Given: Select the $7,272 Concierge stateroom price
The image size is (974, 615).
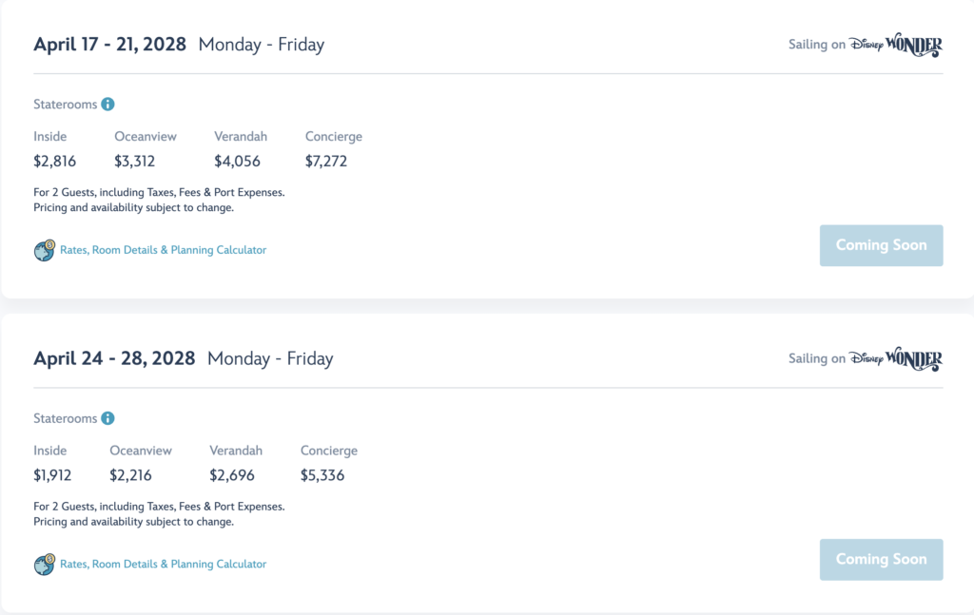Looking at the screenshot, I should pyautogui.click(x=326, y=162).
